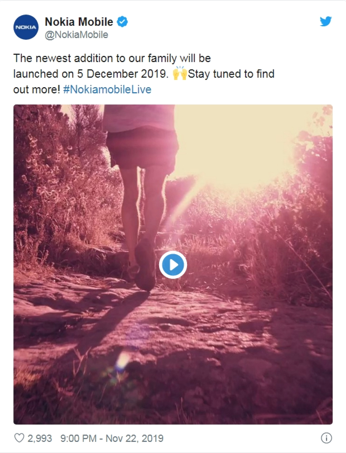Open the info icon beside the timestamp
346x453 pixels.
326,438
